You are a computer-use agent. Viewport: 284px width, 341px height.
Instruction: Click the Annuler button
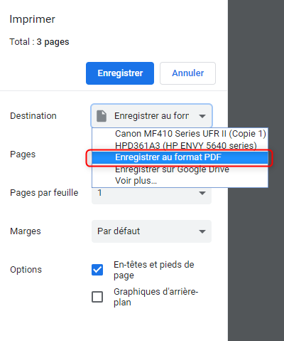pos(187,73)
